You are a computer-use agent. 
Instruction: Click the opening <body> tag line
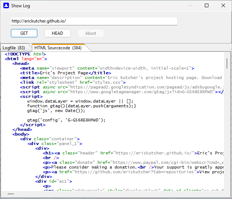[21, 134]
